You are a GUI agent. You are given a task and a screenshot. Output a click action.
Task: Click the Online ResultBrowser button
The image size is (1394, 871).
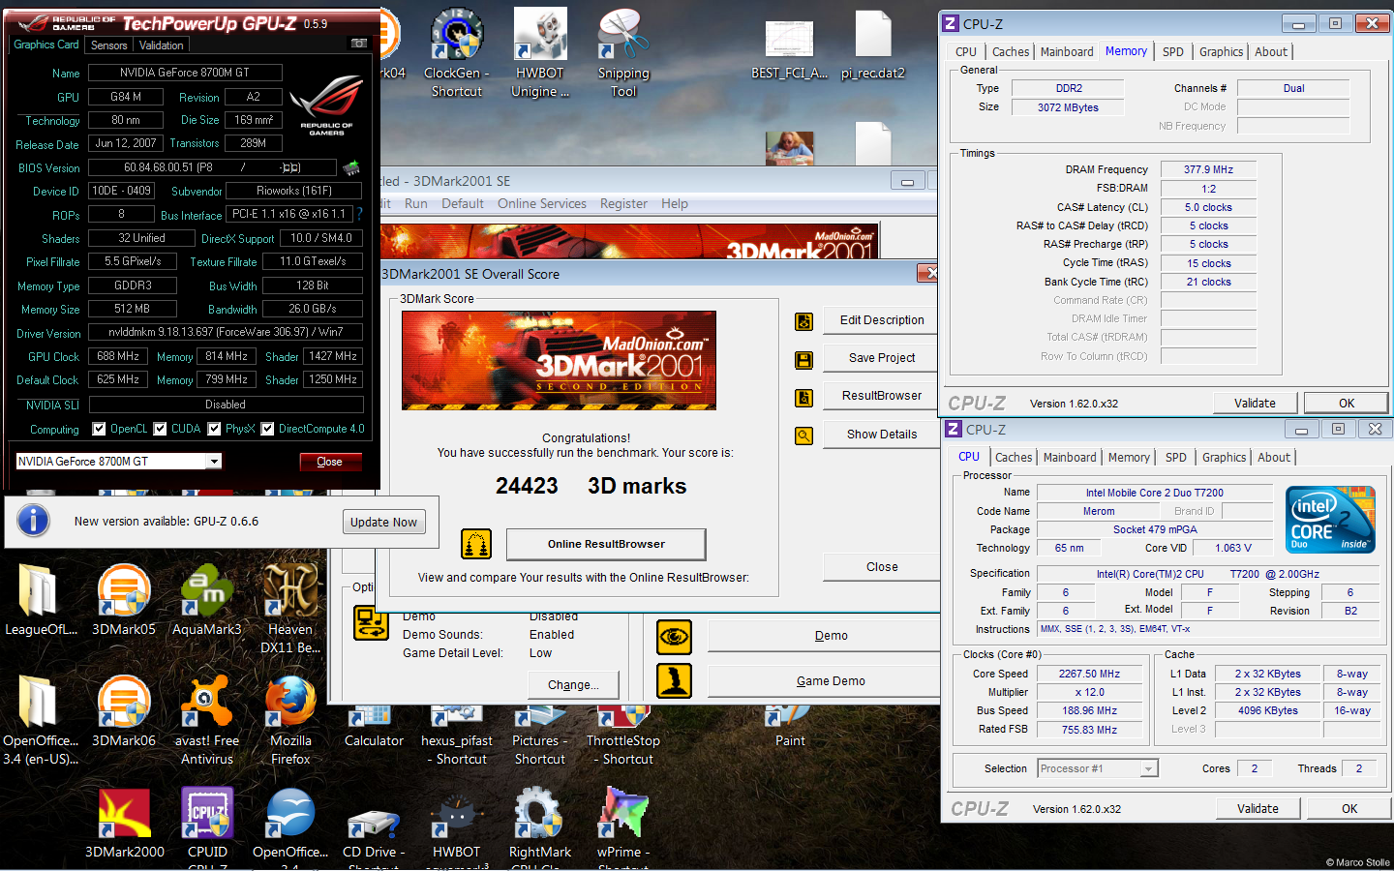606,544
